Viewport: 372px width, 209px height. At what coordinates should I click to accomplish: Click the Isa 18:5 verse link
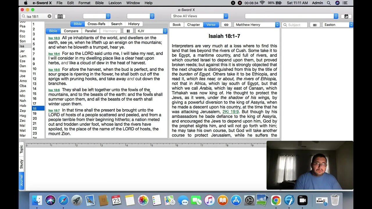tap(54, 70)
